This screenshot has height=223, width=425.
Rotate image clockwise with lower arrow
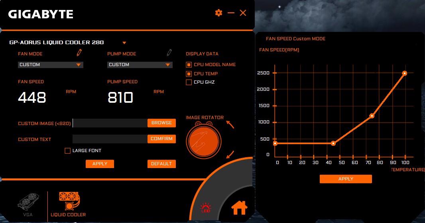coord(230,155)
